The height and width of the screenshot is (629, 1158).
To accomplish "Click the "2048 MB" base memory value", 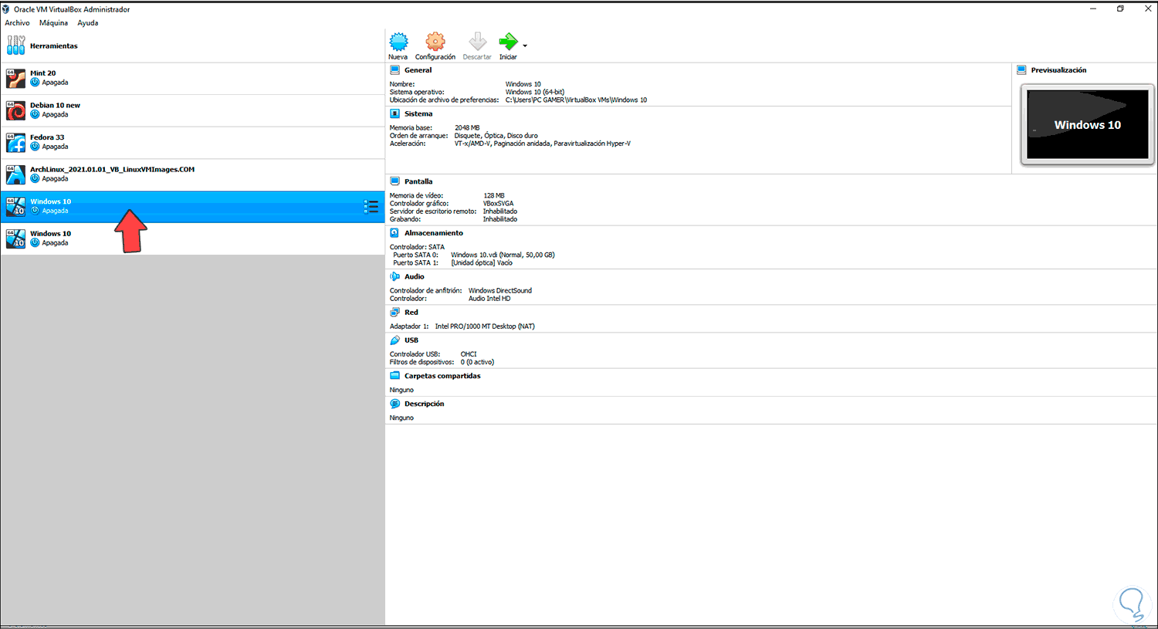I will pyautogui.click(x=467, y=128).
